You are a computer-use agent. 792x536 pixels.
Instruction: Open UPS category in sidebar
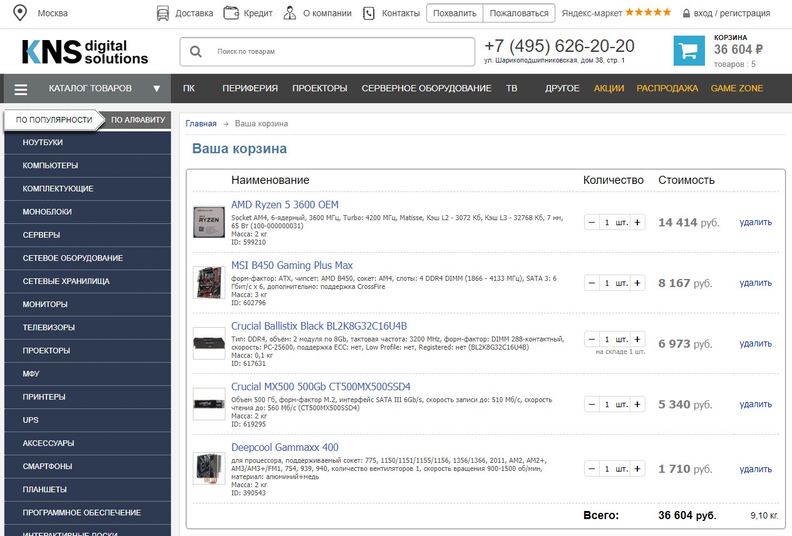point(88,420)
